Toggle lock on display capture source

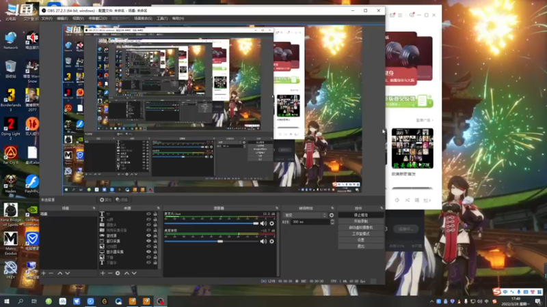click(x=155, y=252)
